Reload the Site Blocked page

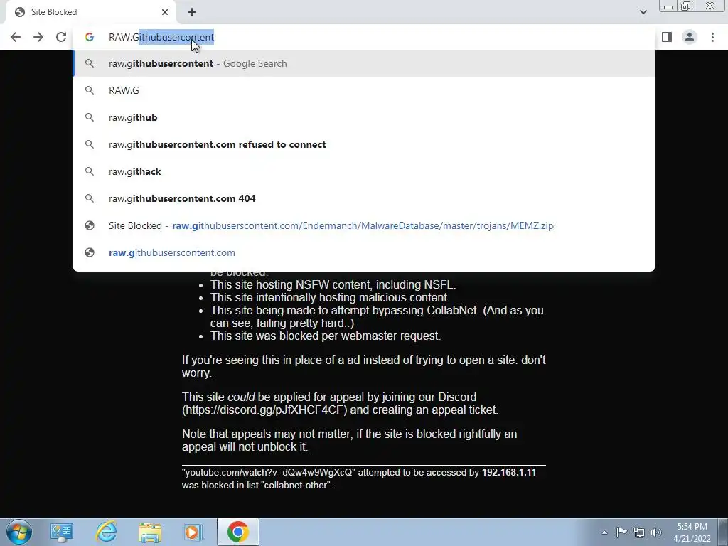(x=61, y=37)
